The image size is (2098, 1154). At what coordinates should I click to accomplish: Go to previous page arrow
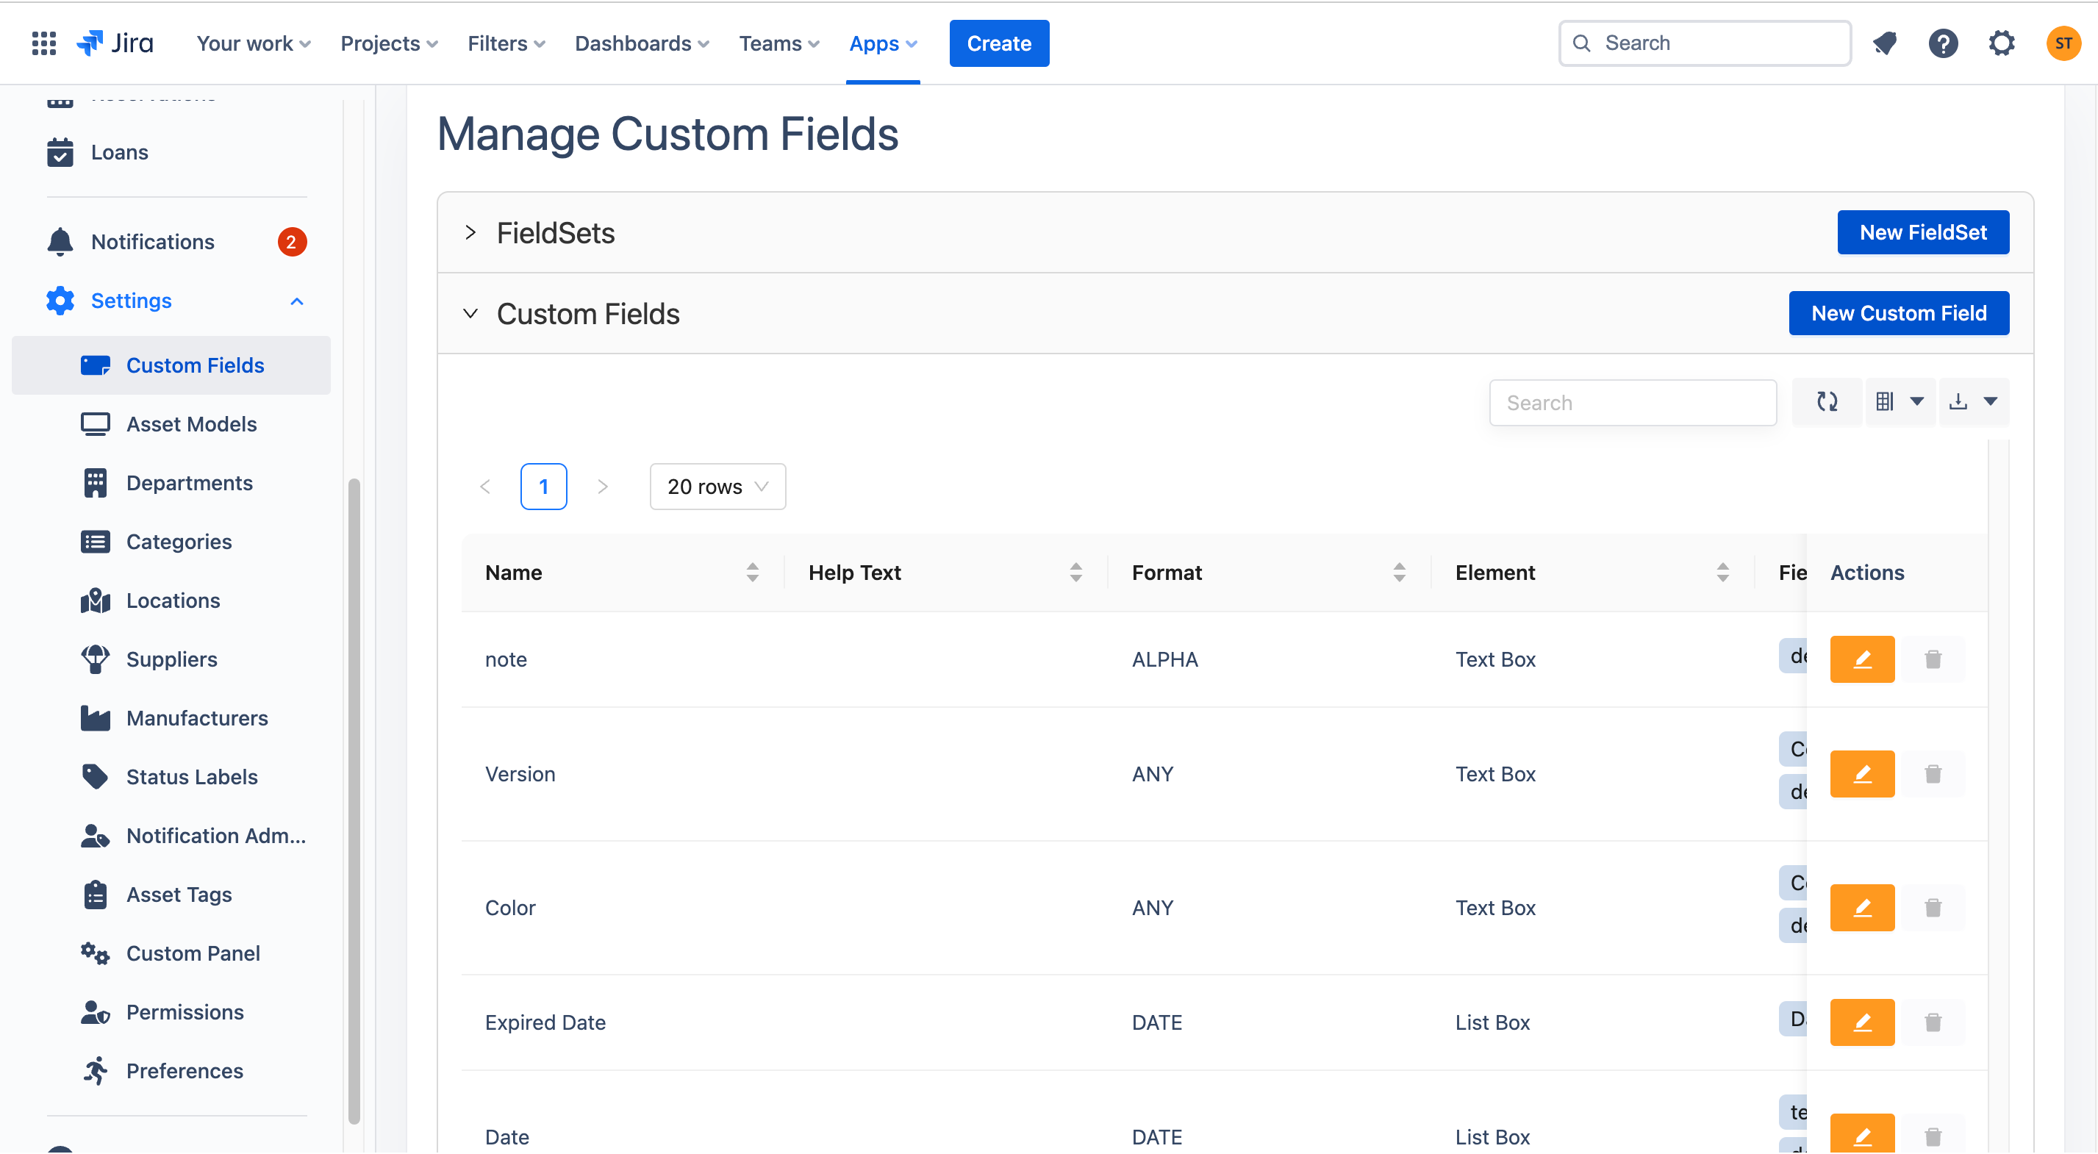click(485, 486)
